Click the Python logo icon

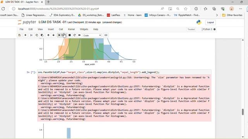click(199, 22)
